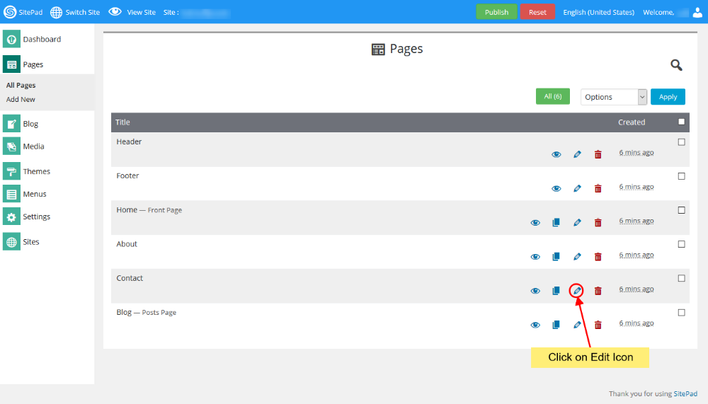Open the Themes menu in sidebar
Image resolution: width=708 pixels, height=404 pixels.
(36, 171)
